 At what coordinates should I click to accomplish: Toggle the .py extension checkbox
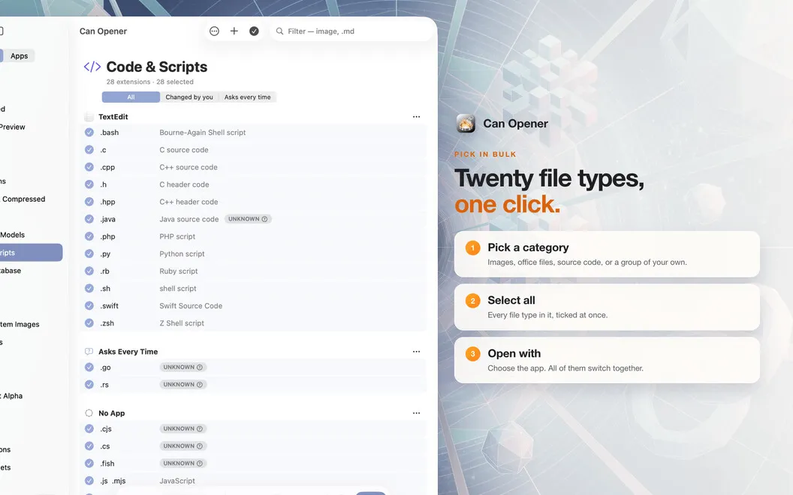(89, 253)
